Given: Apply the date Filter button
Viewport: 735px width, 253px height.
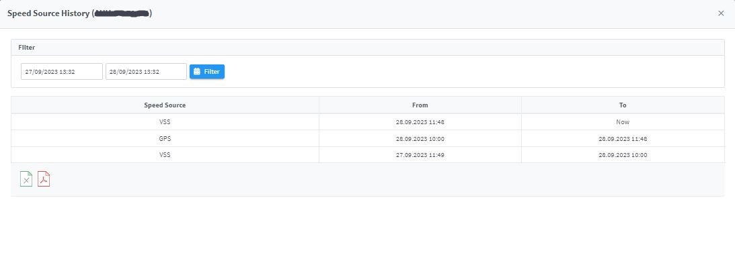Looking at the screenshot, I should 207,72.
